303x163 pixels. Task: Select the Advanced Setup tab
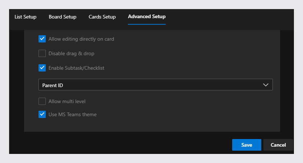coord(147,17)
